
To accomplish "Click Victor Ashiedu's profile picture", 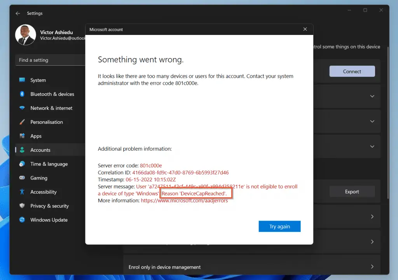I will coord(25,35).
